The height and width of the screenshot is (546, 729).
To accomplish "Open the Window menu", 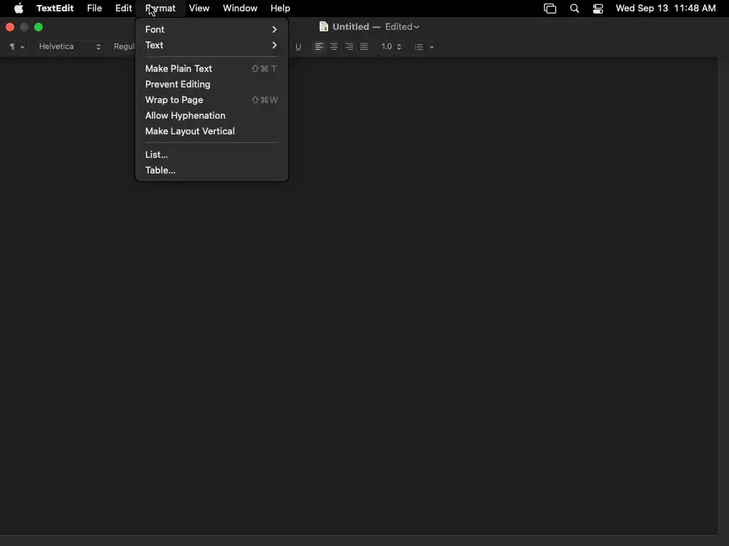I will pyautogui.click(x=240, y=9).
